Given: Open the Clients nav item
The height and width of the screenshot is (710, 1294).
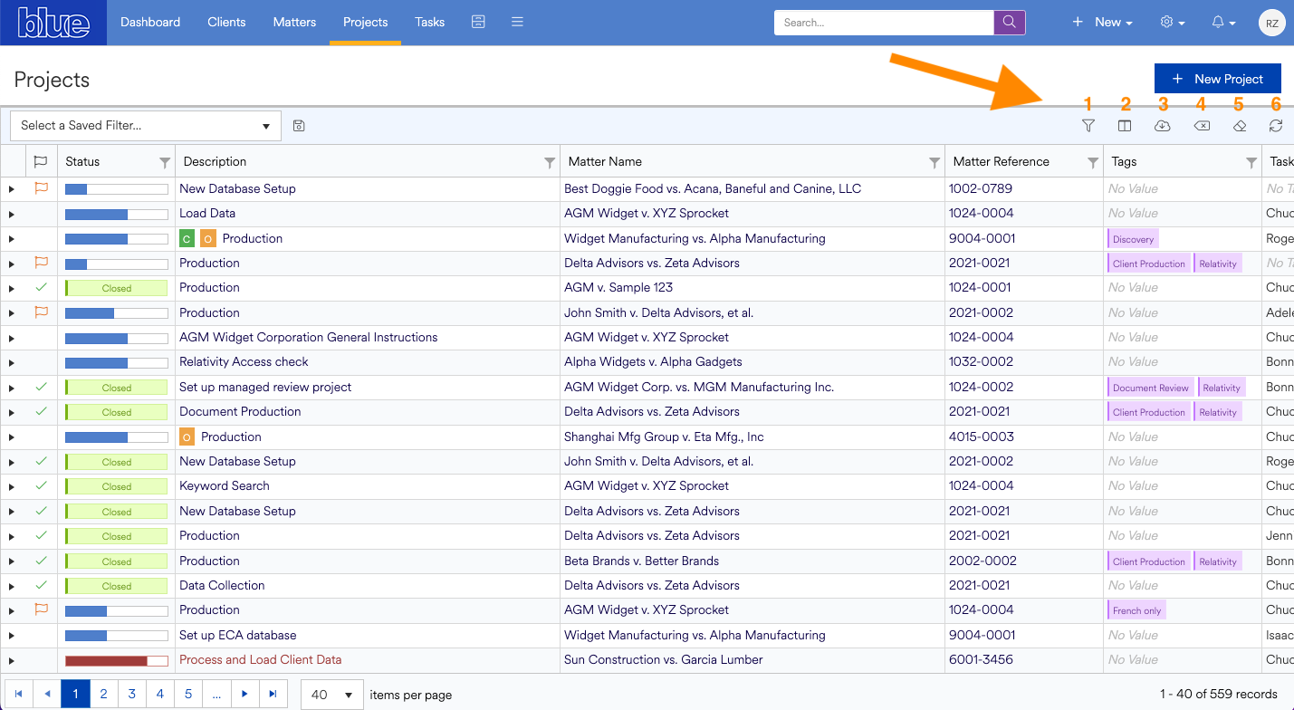Looking at the screenshot, I should [x=226, y=22].
